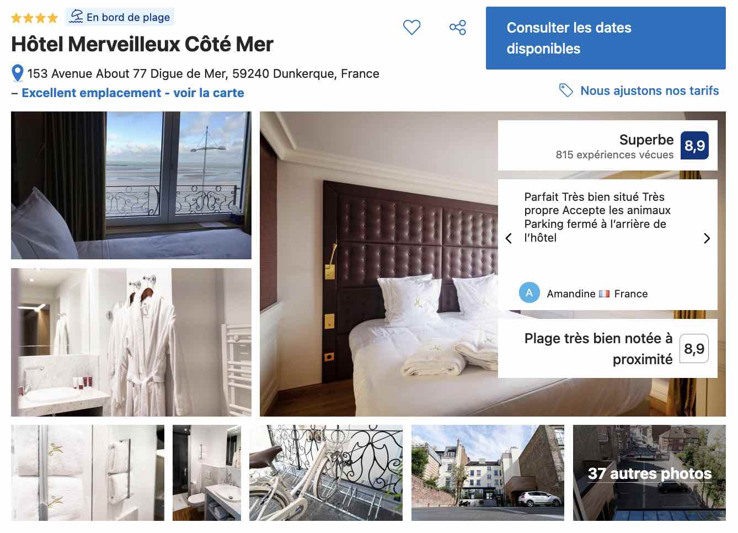Click Amandine's avatar circle

tap(529, 293)
